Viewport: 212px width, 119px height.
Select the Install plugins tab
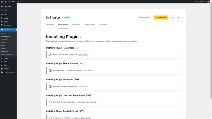point(63,24)
